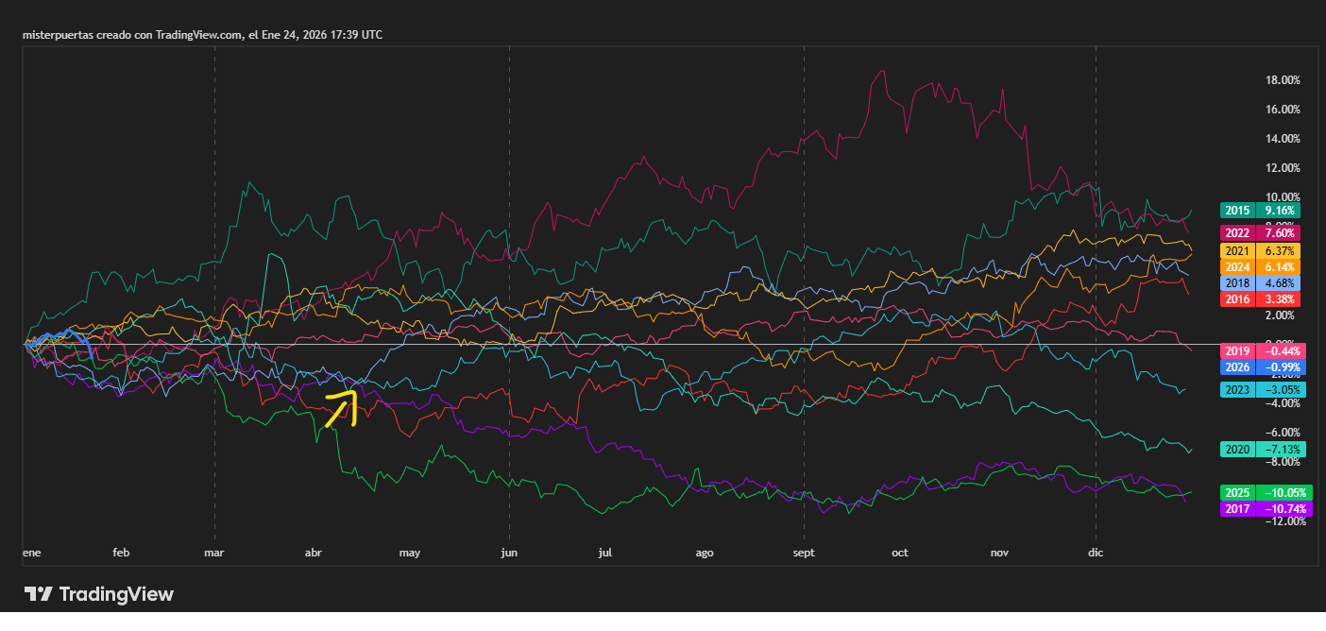This screenshot has width=1326, height=631.
Task: Select the 2024 series label showing 6.14%
Action: click(x=1260, y=267)
